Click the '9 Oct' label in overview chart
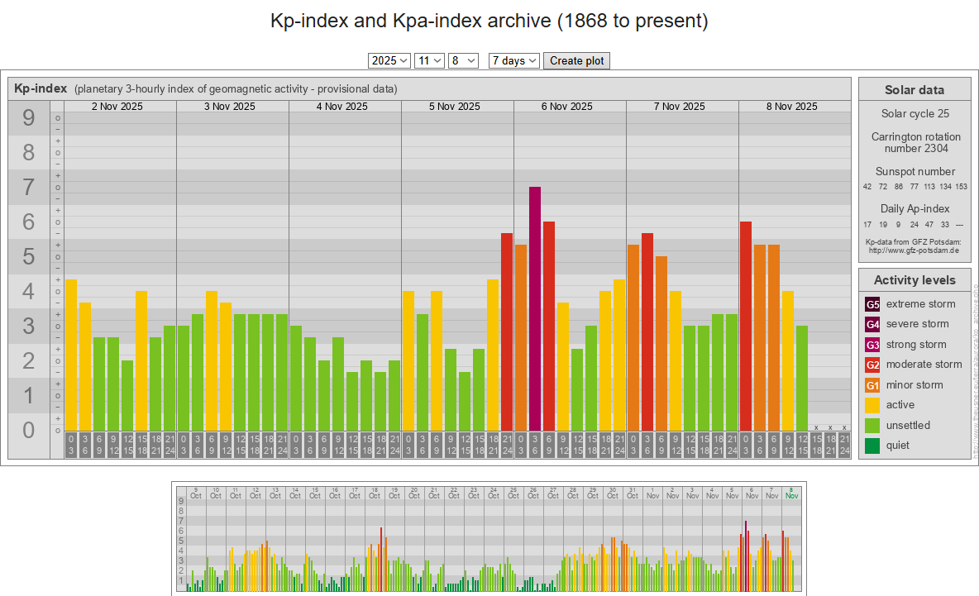This screenshot has width=979, height=596. click(x=195, y=493)
